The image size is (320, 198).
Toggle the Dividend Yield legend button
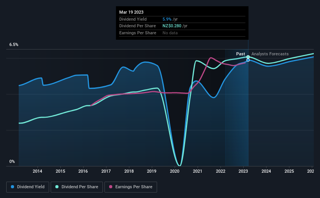[x=28, y=187]
